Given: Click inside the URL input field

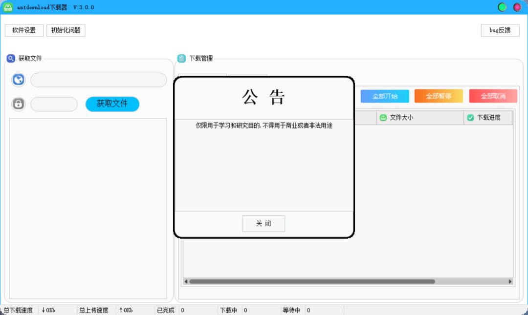Looking at the screenshot, I should click(98, 80).
